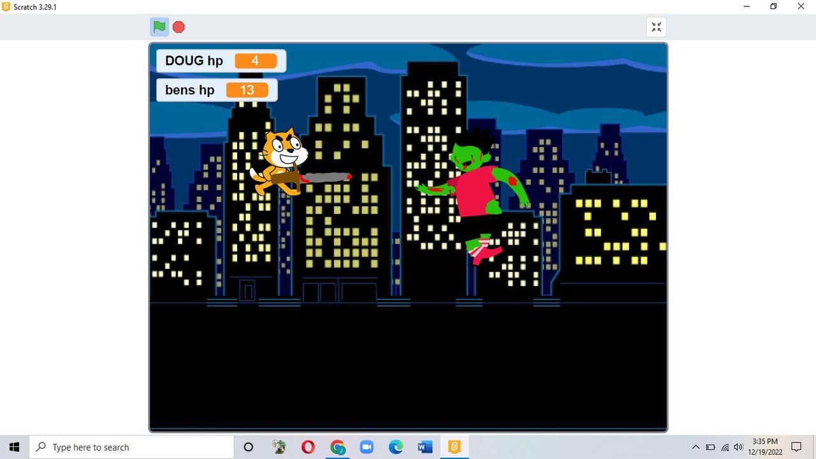Open the battery status icon

tap(710, 447)
